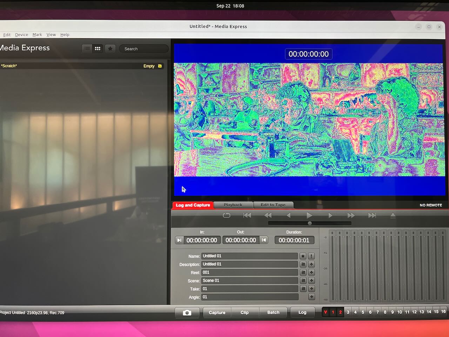Click the Reel field 001
449x337 pixels.
click(x=249, y=272)
